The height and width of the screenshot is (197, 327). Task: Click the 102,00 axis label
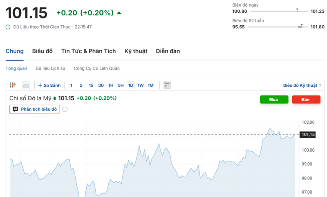pos(308,122)
